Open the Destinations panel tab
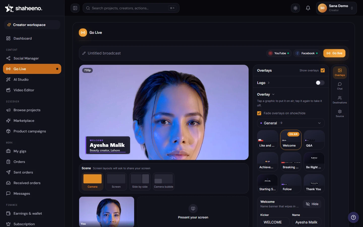 (340, 100)
